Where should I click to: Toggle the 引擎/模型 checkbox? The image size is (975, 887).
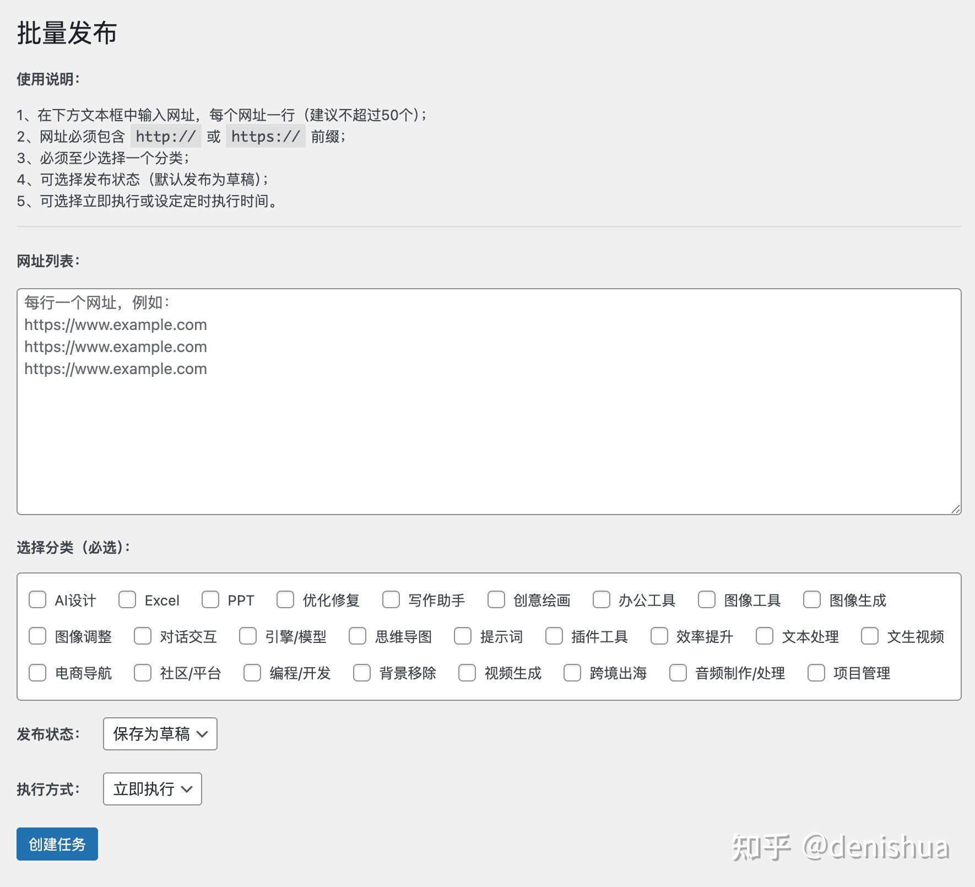click(248, 636)
